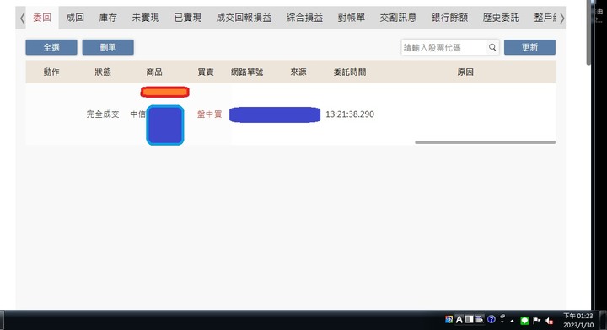Open the Action Center flag icon
The width and height of the screenshot is (607, 330).
tap(536, 321)
